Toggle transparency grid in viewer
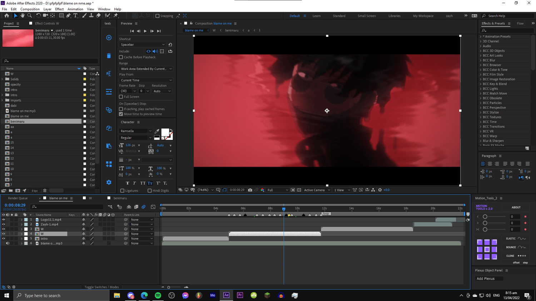The height and width of the screenshot is (301, 536). coord(299,190)
